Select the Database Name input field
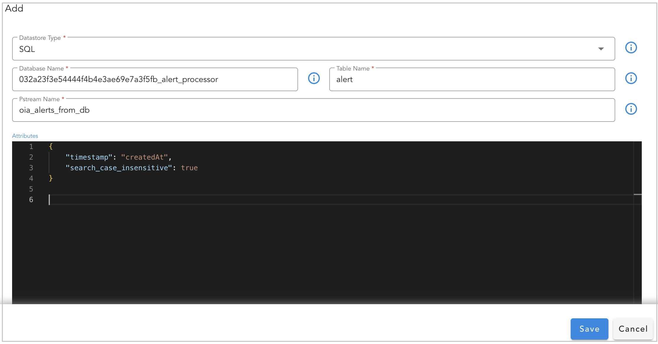Image resolution: width=658 pixels, height=344 pixels. [148, 79]
